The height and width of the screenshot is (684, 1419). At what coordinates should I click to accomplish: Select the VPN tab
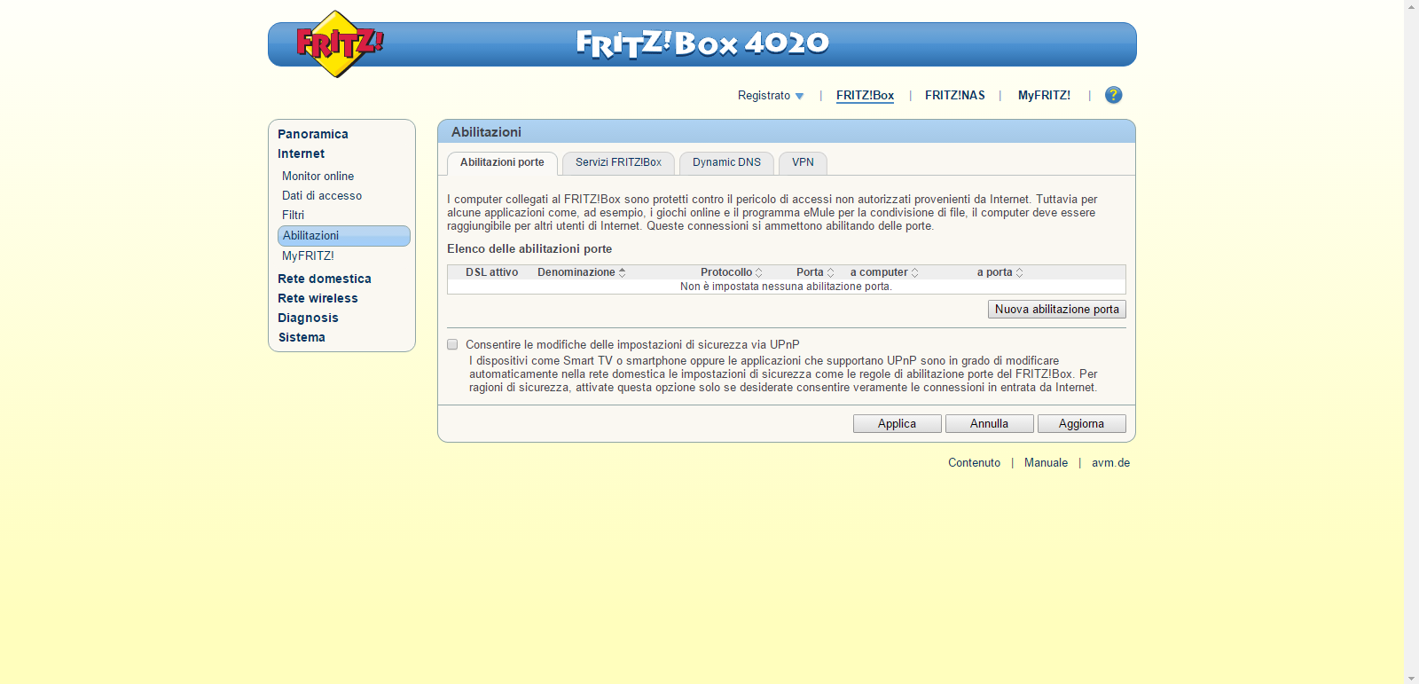tap(803, 162)
